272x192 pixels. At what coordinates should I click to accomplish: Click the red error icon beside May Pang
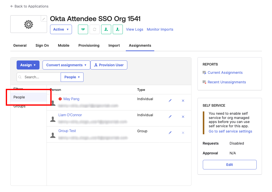tap(60, 99)
